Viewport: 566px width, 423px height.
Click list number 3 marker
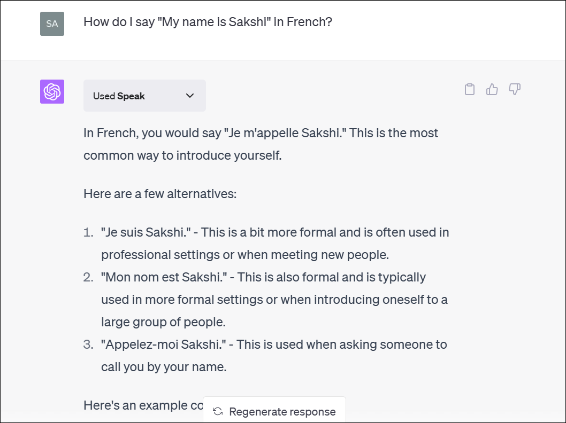pos(89,344)
